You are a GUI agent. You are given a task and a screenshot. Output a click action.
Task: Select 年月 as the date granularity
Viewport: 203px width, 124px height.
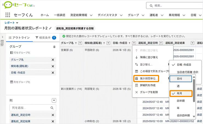point(181,93)
